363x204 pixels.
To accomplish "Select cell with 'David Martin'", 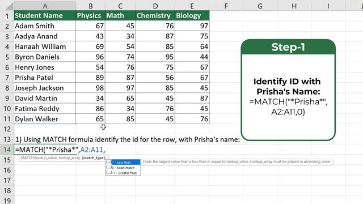I will (x=45, y=98).
